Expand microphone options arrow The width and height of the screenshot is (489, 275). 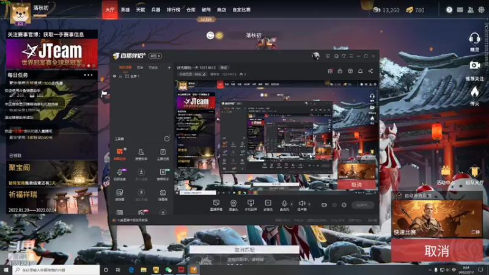coord(292,204)
